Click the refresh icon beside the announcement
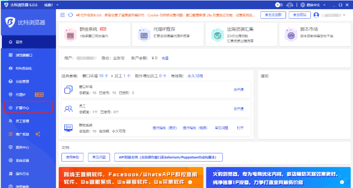Image resolution: width=353 pixels, height=188 pixels. pos(71,15)
